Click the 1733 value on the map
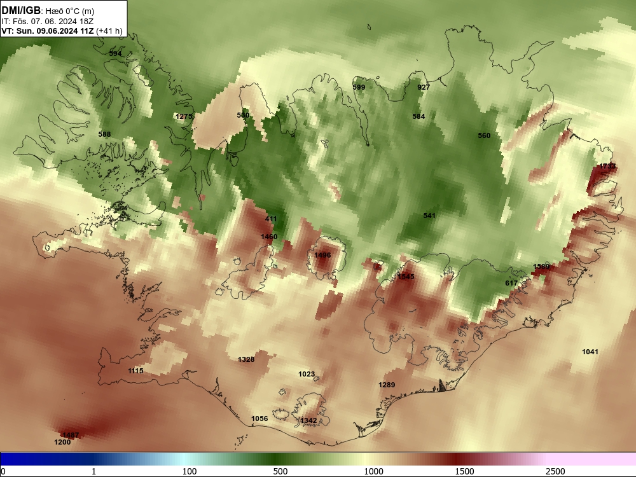The width and height of the screenshot is (636, 477). coord(607,166)
